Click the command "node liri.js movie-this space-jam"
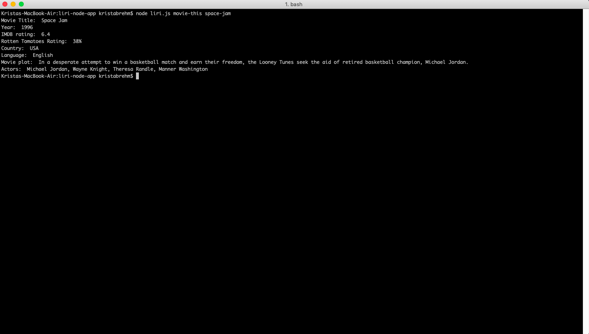This screenshot has width=589, height=334. tap(183, 13)
